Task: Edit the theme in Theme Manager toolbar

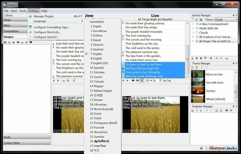Action: 197,67
